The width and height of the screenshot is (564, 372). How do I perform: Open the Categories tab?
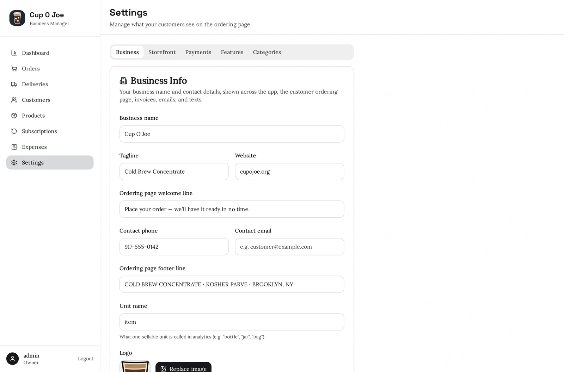tap(267, 52)
